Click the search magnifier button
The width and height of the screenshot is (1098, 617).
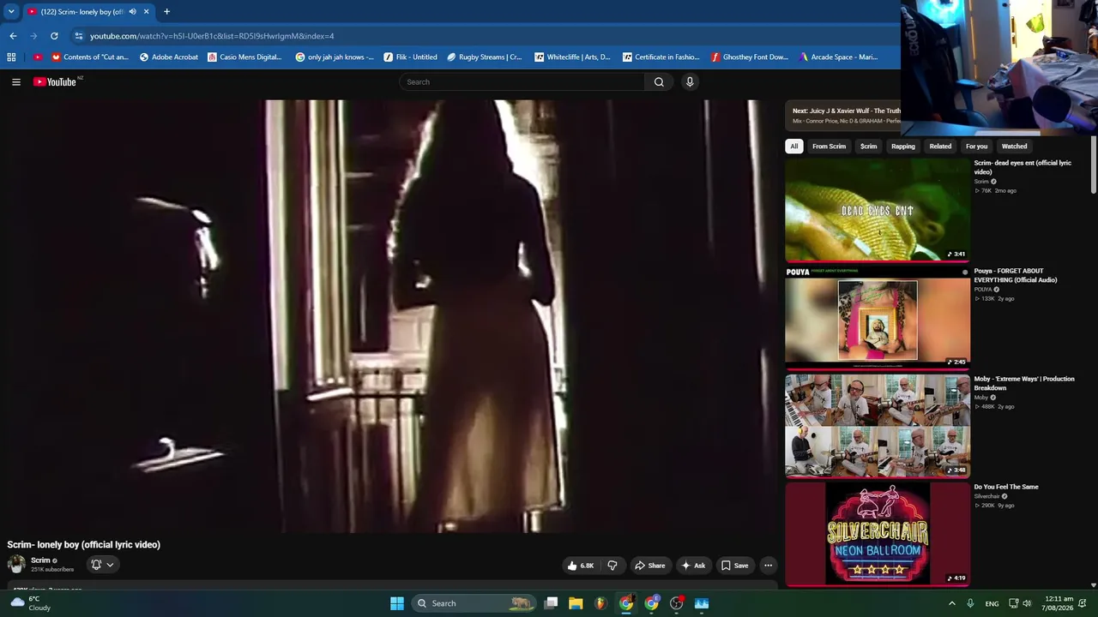659,81
